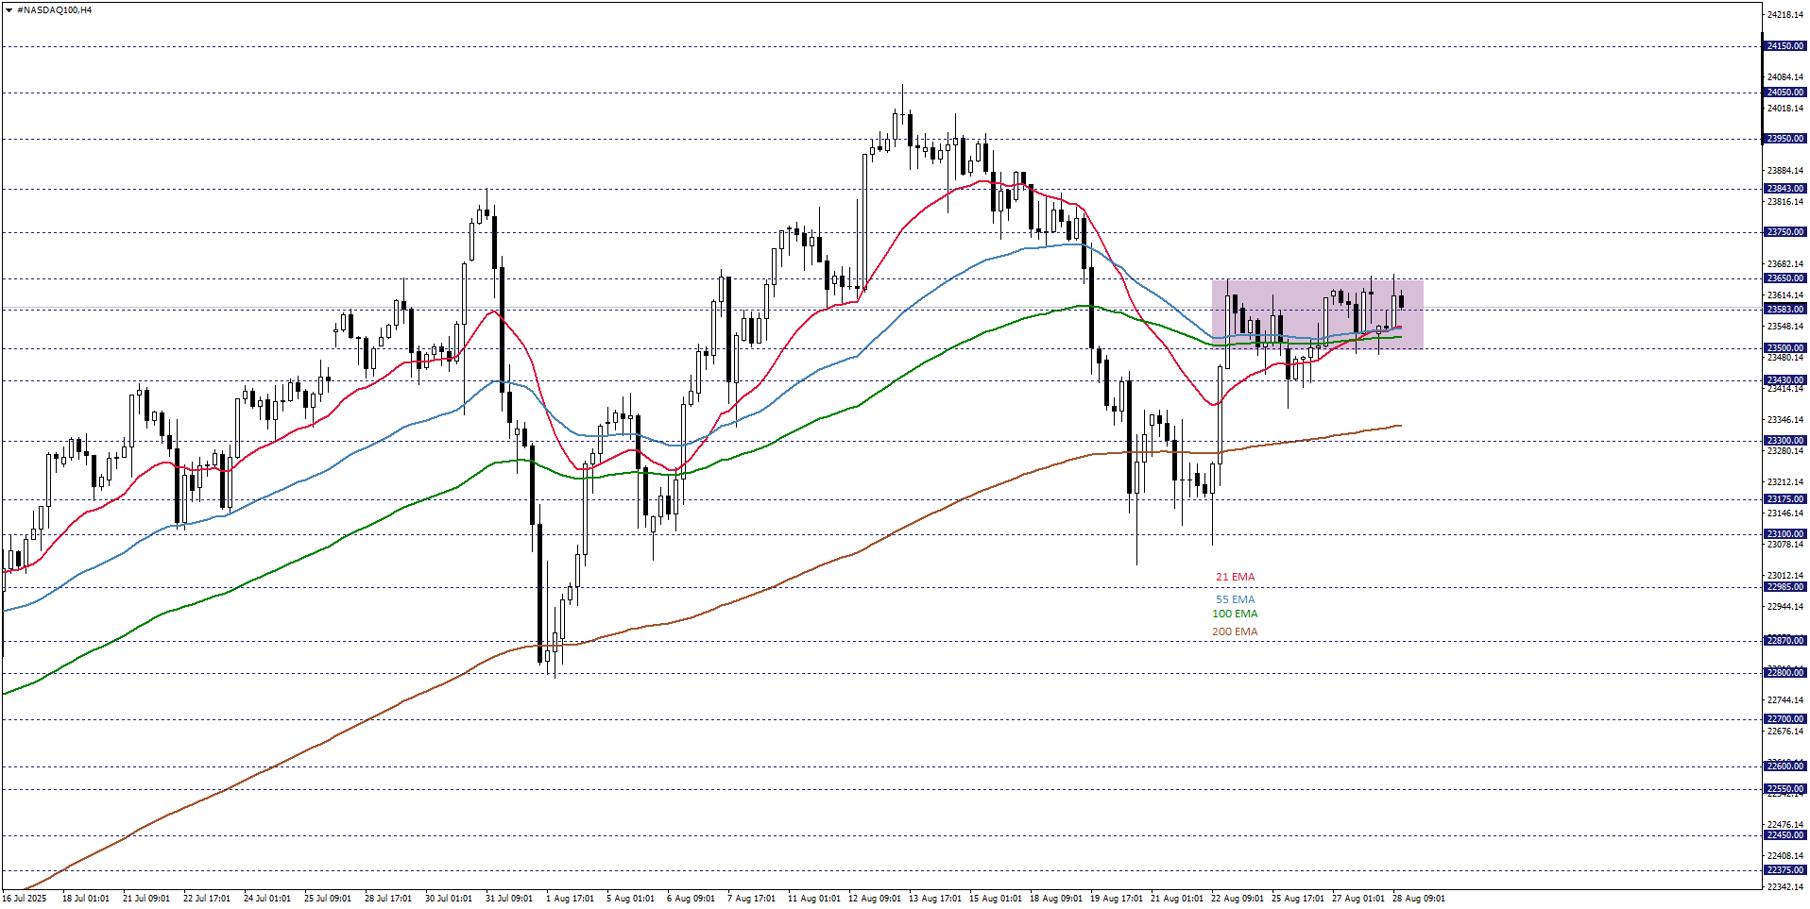Click the 23500.00 horizontal level price tag
The height and width of the screenshot is (909, 1810).
click(x=1784, y=348)
